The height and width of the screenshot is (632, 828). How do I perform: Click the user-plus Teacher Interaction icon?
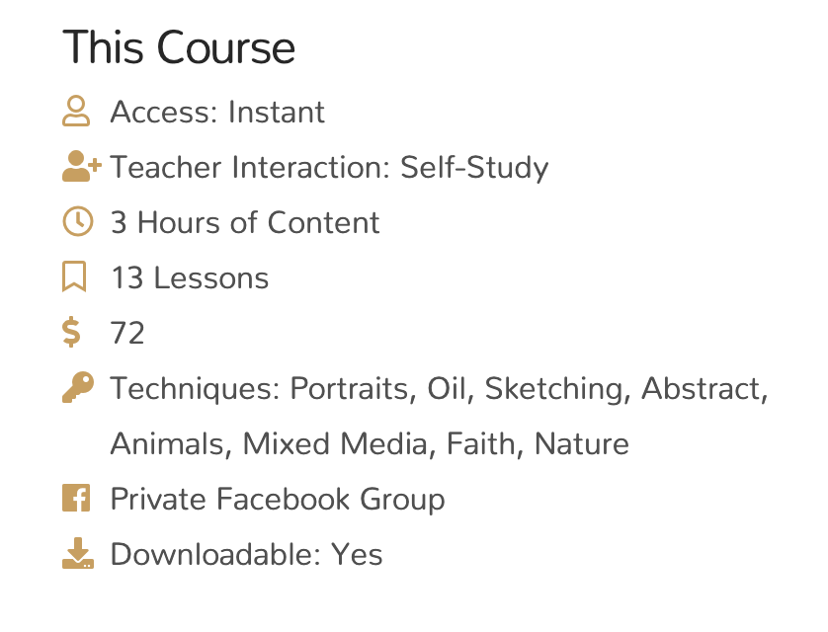click(81, 166)
